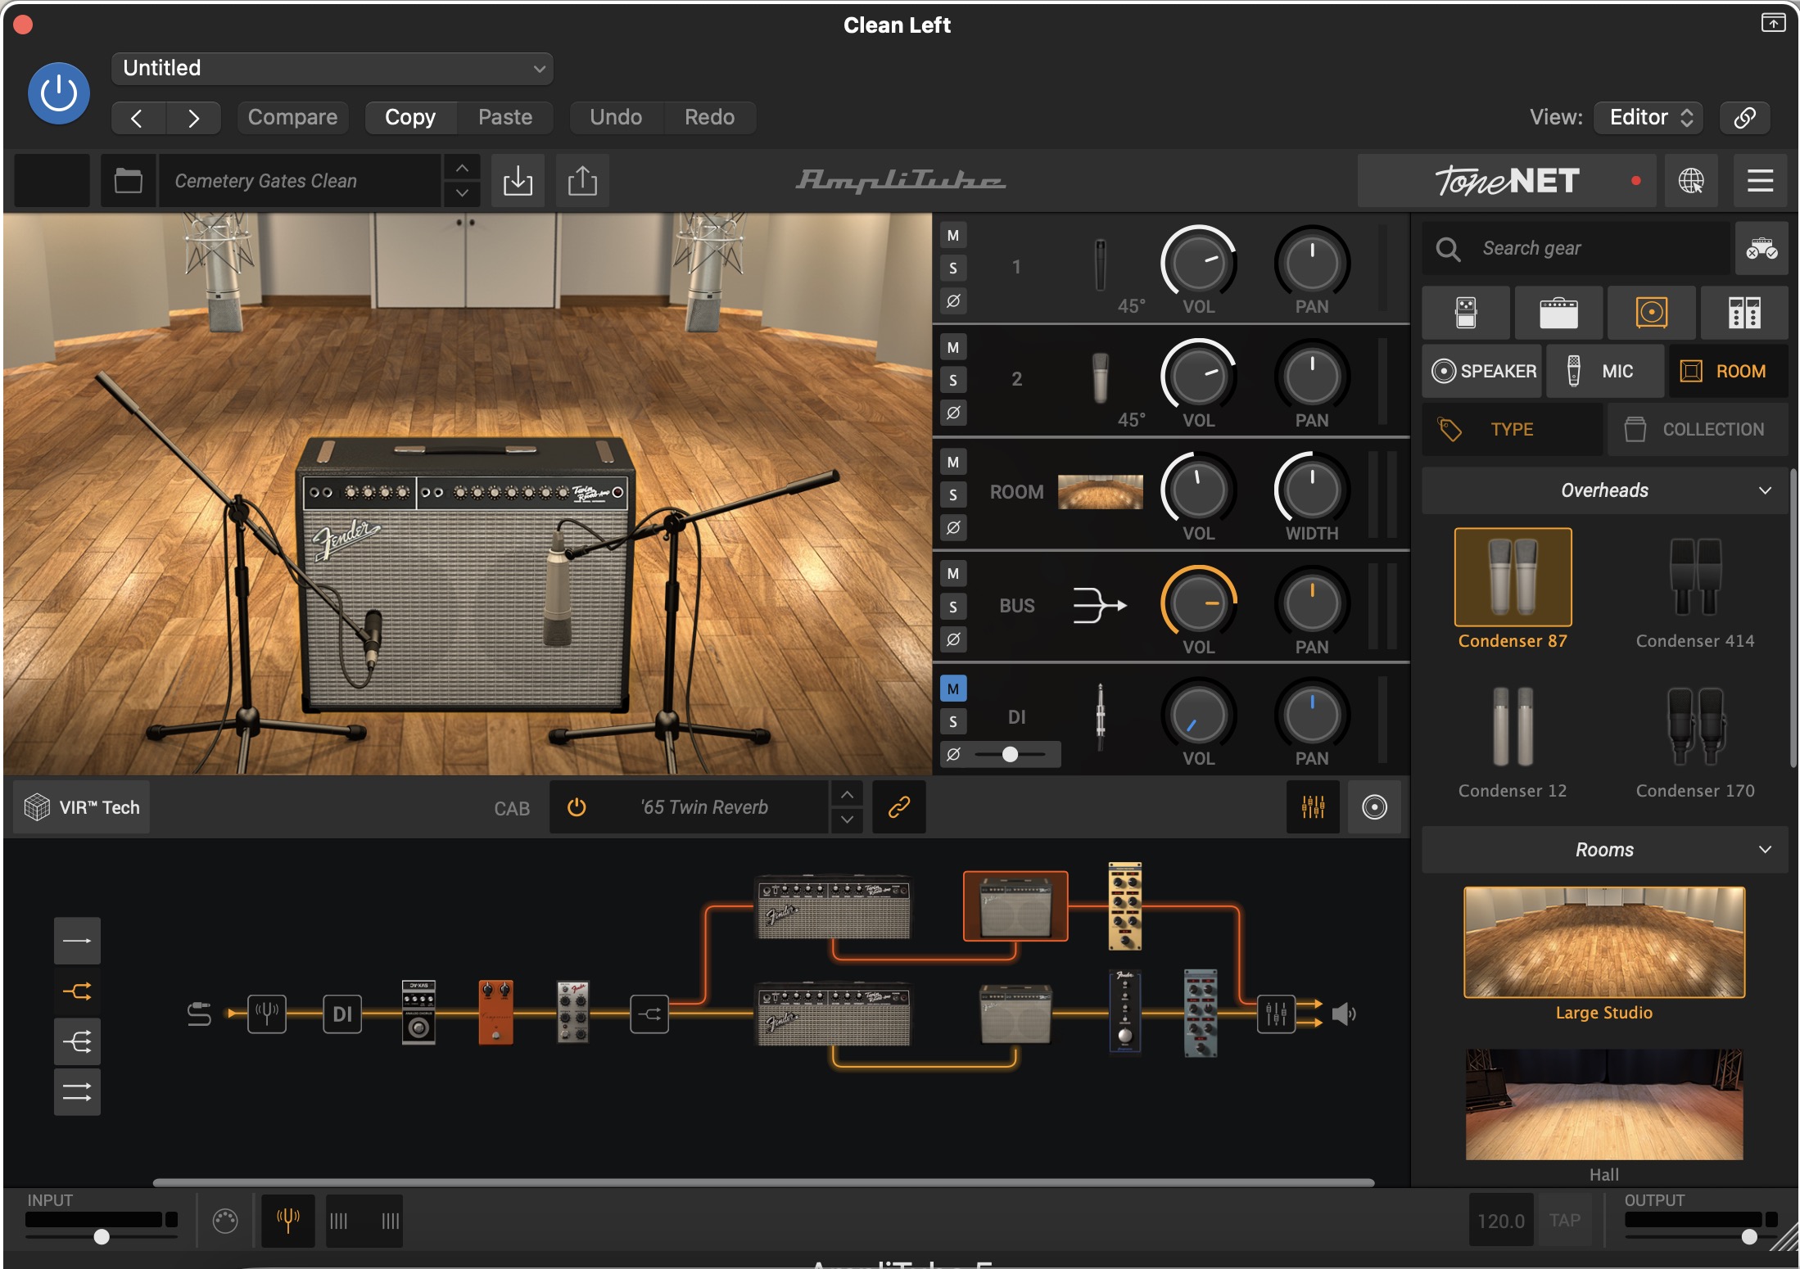
Task: Click the Copy button
Action: coord(410,117)
